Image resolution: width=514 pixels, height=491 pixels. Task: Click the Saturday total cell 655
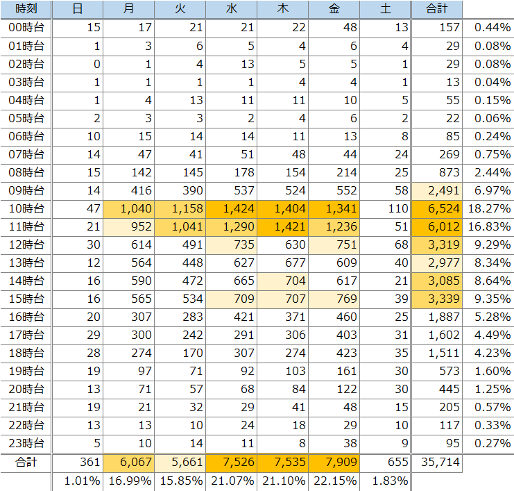[386, 463]
